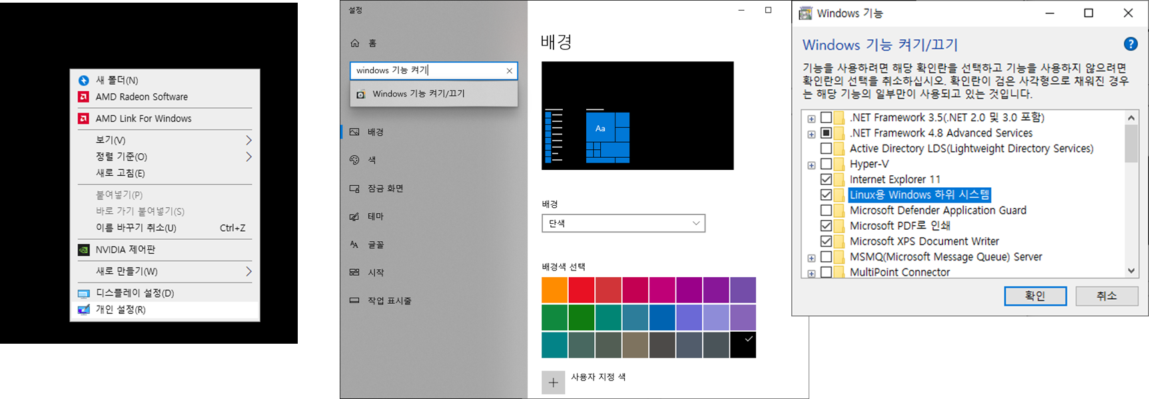Screen dimensions: 1149x399
Task: Click the AMD Radeon Software icon
Action: [x=84, y=97]
